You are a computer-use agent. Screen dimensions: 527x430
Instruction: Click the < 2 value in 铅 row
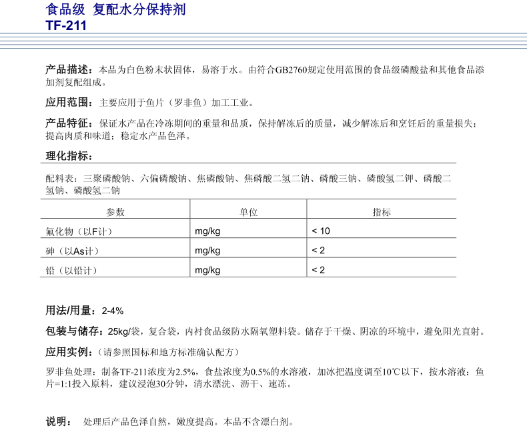point(318,270)
